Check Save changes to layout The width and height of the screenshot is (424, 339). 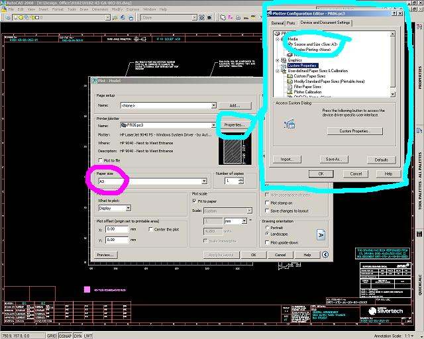267,211
